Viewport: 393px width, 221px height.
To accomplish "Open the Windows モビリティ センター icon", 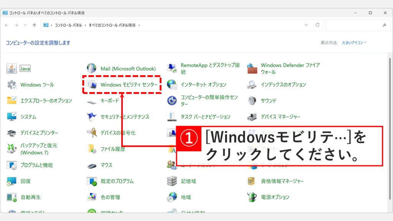I will coord(92,85).
